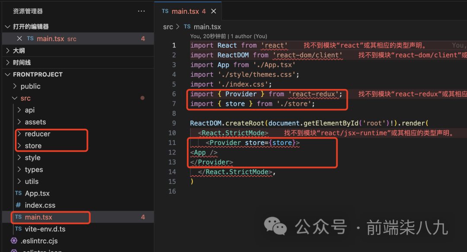Click TS icon of main.tsx in src tree
This screenshot has width=467, height=252.
pos(18,217)
